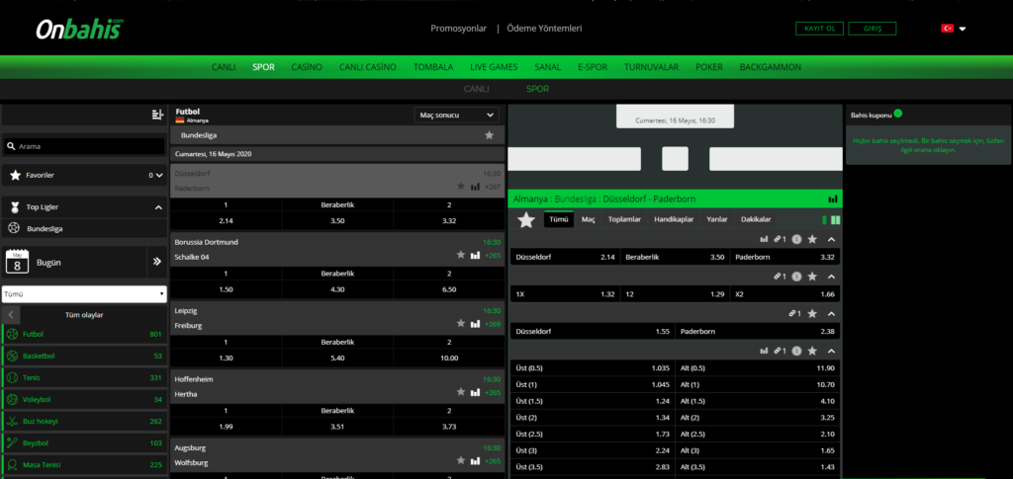
Task: Click the KAYIT OL button
Action: (x=819, y=29)
